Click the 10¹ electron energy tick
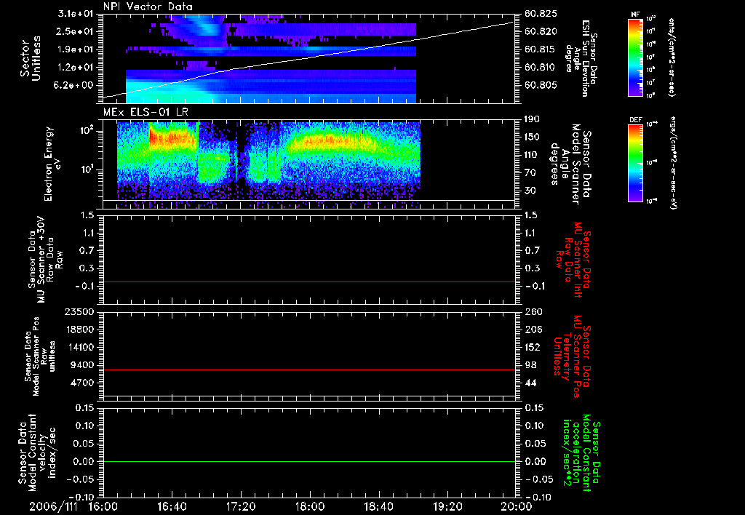745x515 pixels. click(x=87, y=169)
